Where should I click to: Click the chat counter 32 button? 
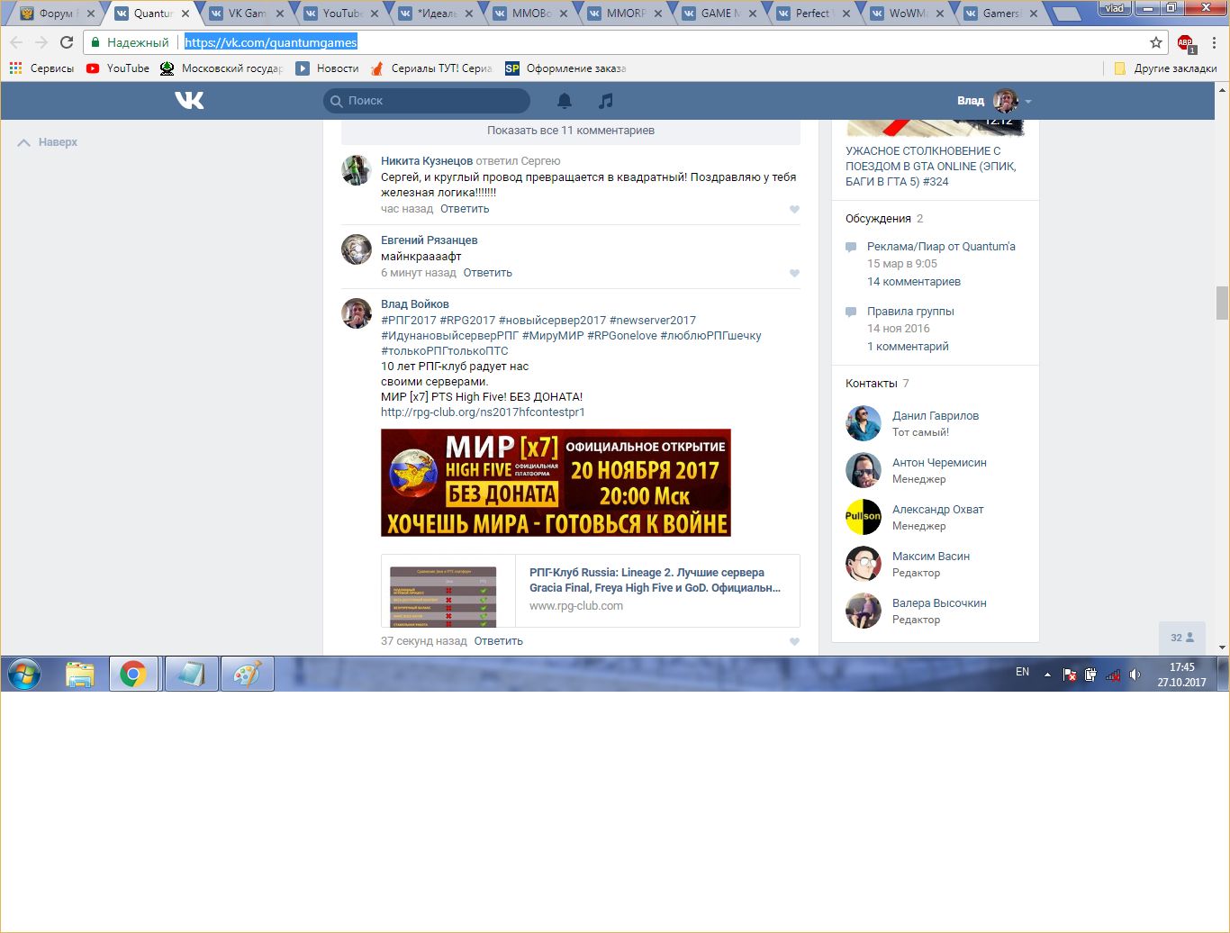tap(1181, 638)
